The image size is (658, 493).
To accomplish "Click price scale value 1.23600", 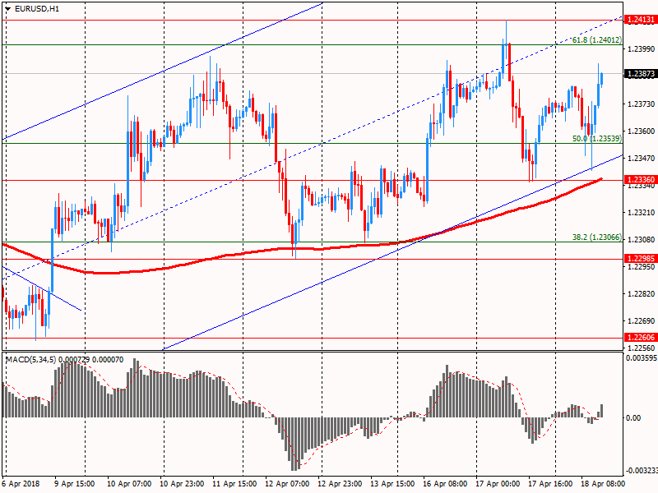I will point(641,131).
